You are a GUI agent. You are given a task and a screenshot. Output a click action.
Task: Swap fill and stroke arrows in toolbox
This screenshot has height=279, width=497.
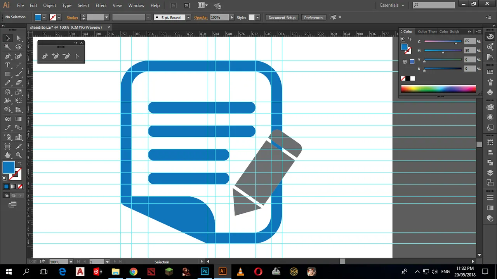click(19, 164)
